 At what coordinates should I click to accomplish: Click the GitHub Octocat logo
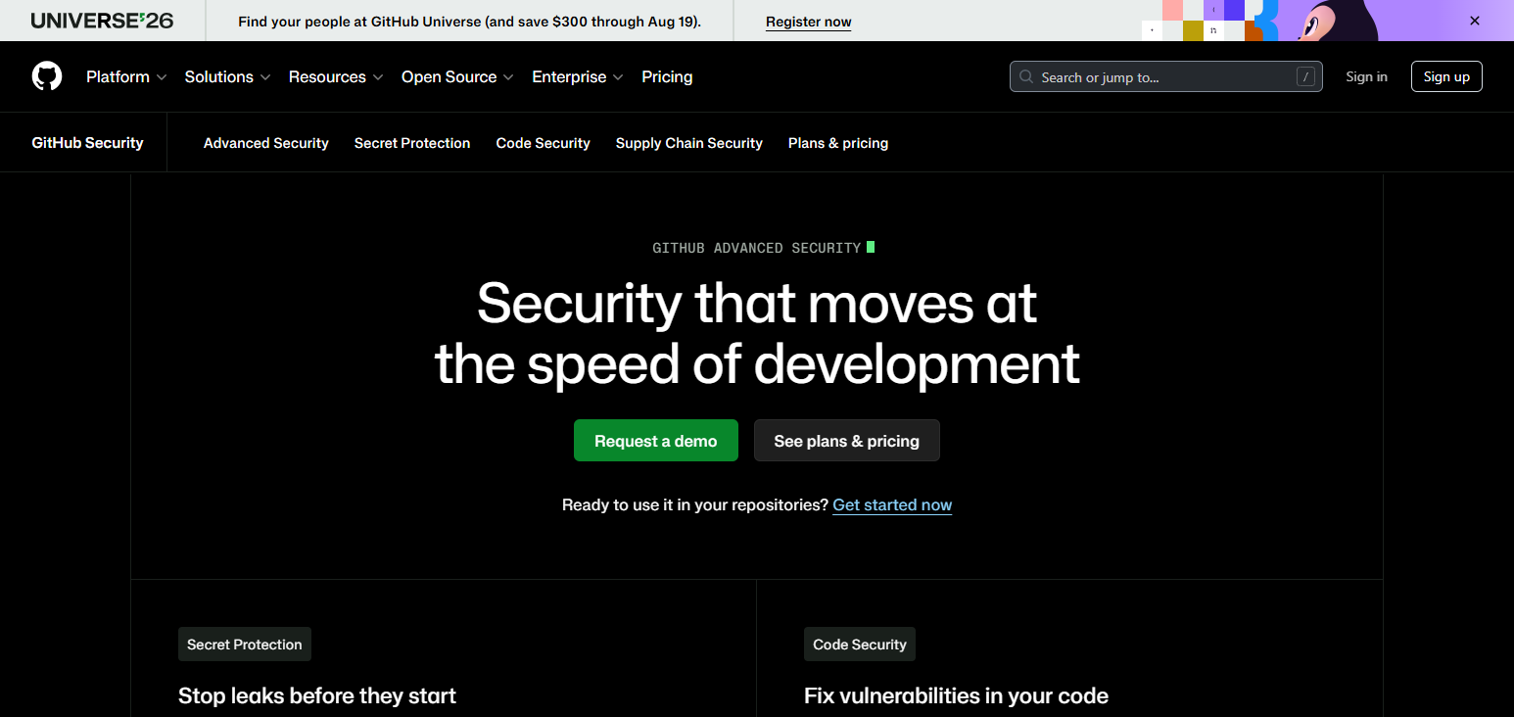point(47,76)
